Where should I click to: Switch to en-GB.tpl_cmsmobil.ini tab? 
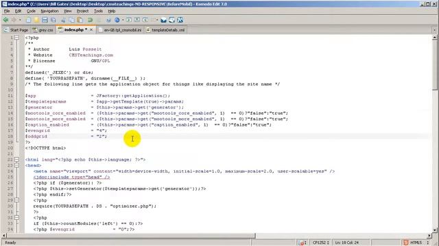[x=120, y=30]
